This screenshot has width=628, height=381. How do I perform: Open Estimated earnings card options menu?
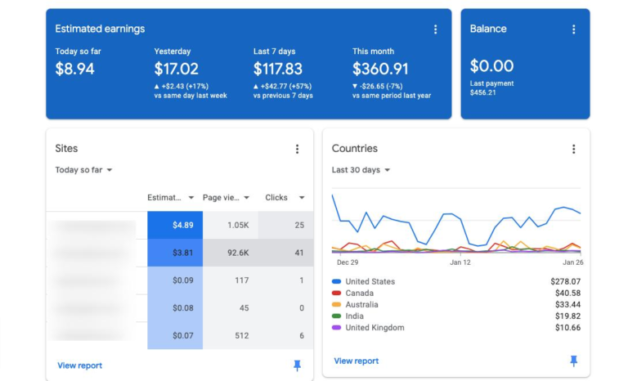(x=435, y=29)
